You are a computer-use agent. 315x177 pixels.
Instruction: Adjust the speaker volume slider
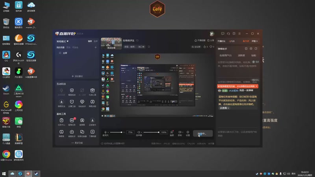point(151,132)
